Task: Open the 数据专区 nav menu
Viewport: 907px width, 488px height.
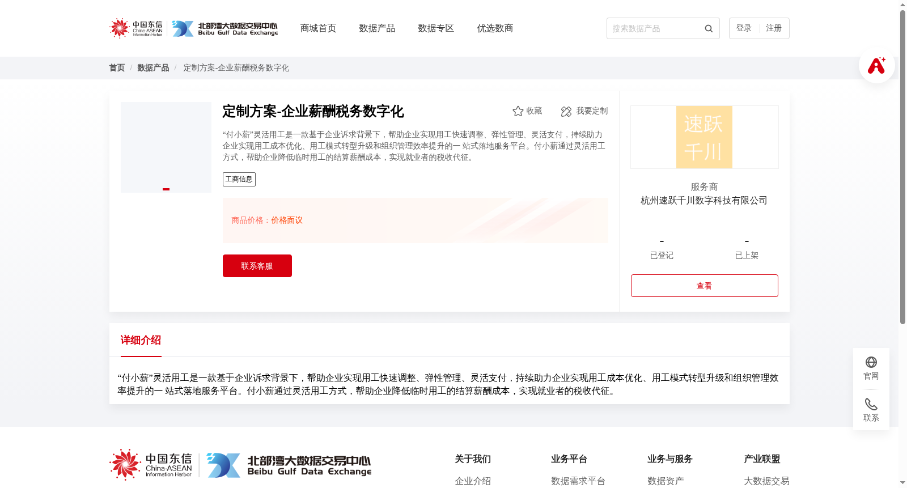Action: [436, 28]
